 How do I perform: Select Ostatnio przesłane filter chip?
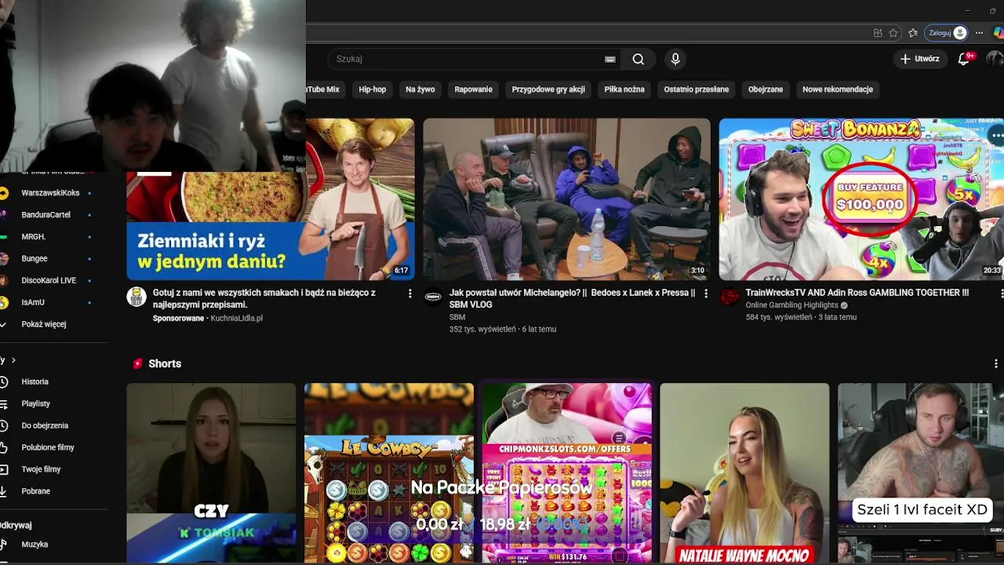point(697,89)
